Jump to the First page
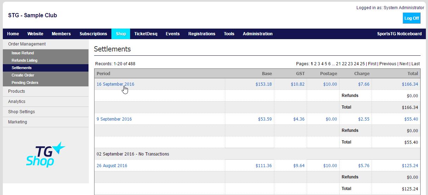The height and width of the screenshot is (195, 428). click(372, 64)
